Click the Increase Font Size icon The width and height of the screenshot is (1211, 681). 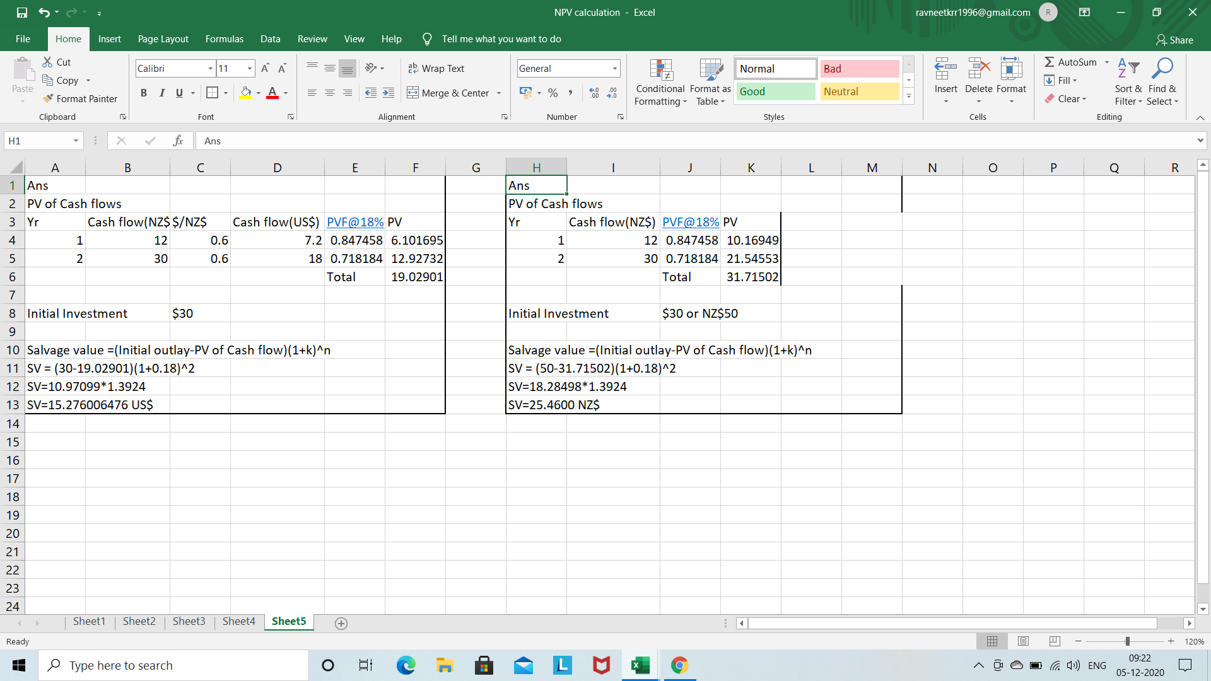[266, 68]
